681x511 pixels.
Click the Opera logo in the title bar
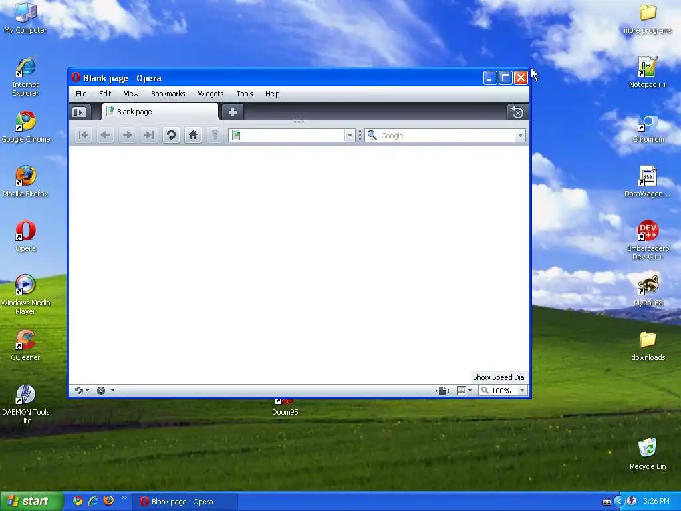point(76,77)
